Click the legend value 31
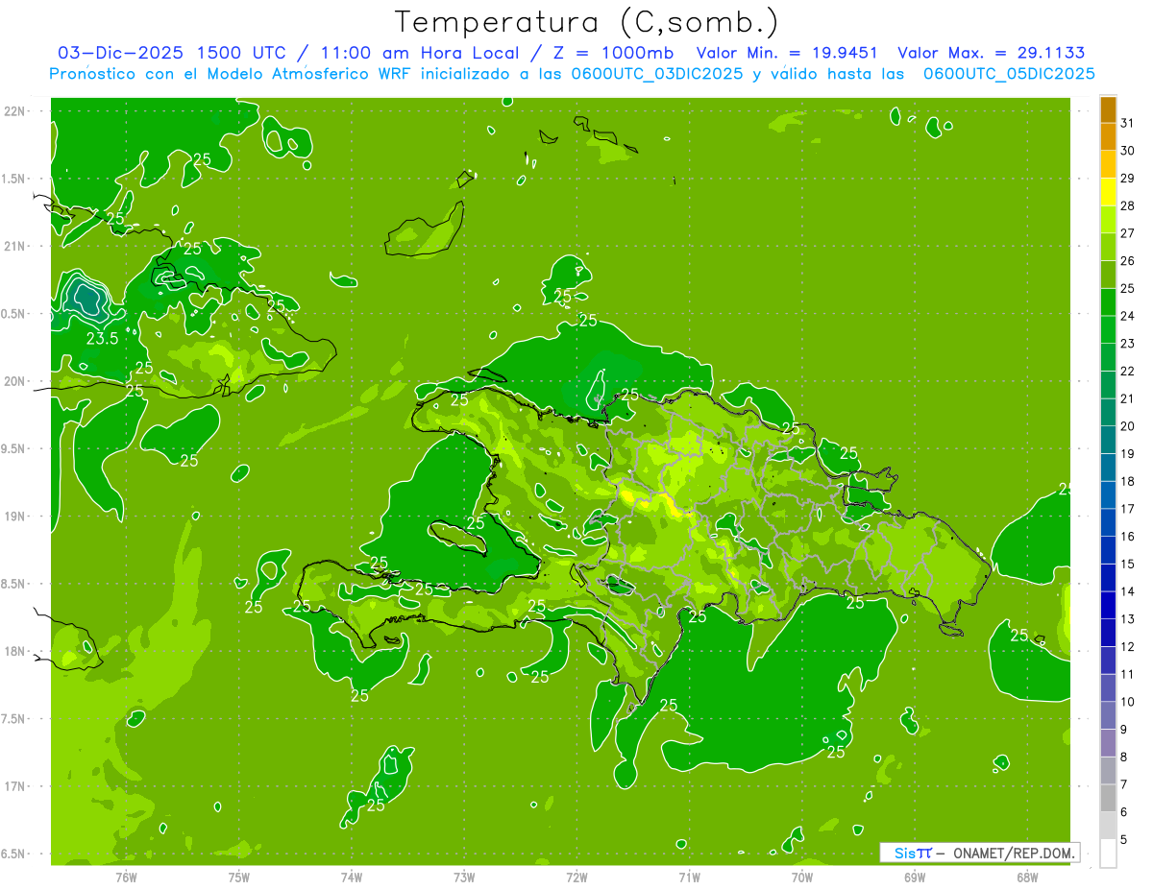The width and height of the screenshot is (1153, 890). point(1127,123)
